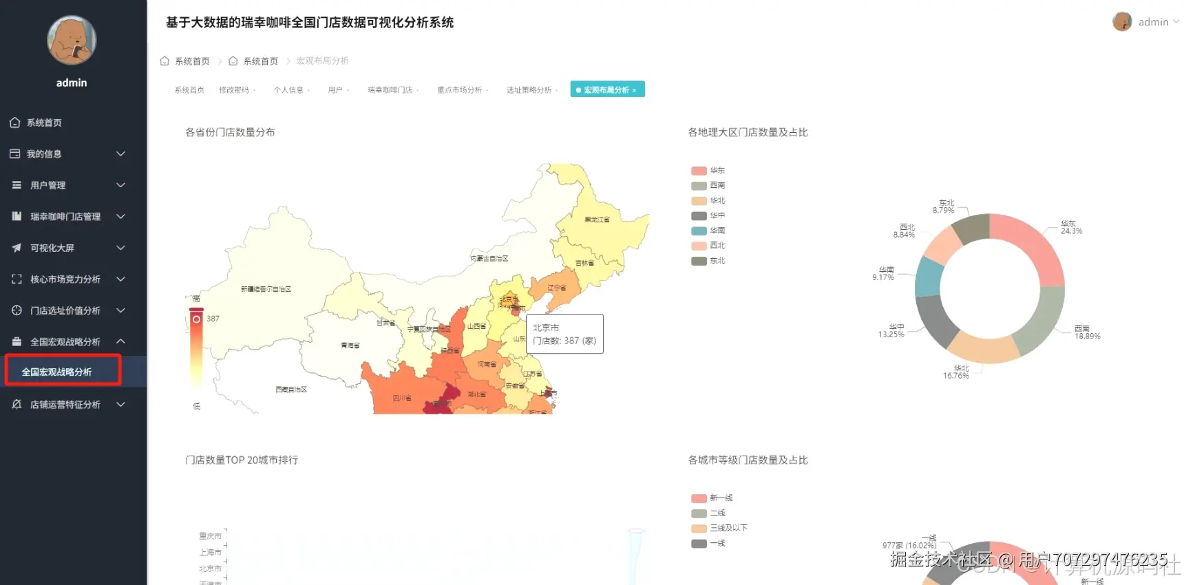The image size is (1184, 585).
Task: Click 黑龙江省 on the map
Action: pyautogui.click(x=597, y=220)
